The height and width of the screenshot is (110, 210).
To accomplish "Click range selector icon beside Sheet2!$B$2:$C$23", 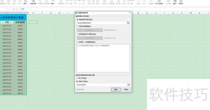I will pos(128,23).
